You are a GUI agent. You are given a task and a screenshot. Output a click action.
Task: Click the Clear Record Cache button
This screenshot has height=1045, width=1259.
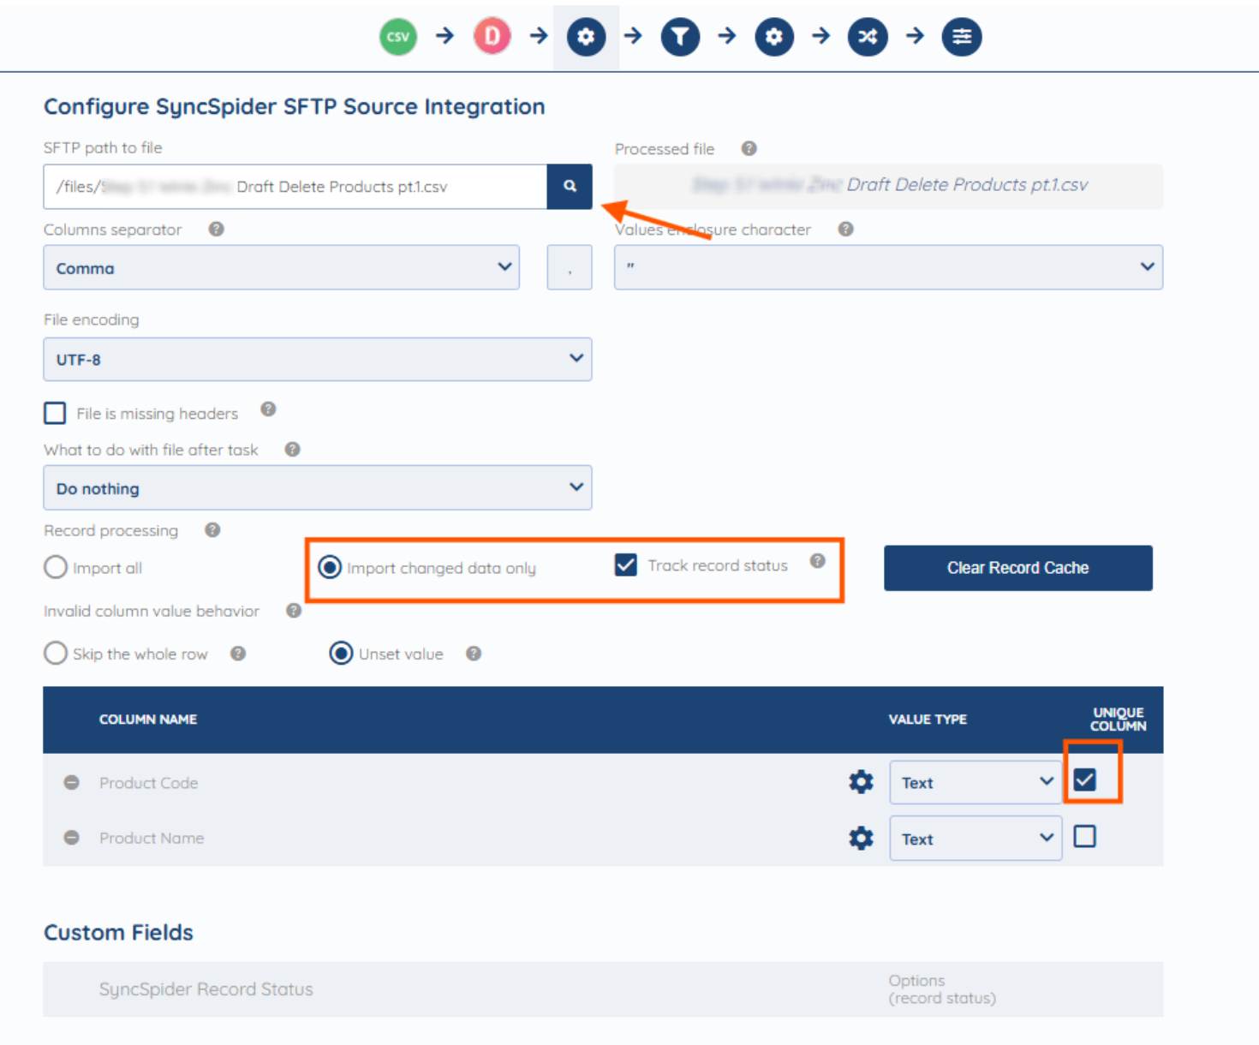(1017, 568)
